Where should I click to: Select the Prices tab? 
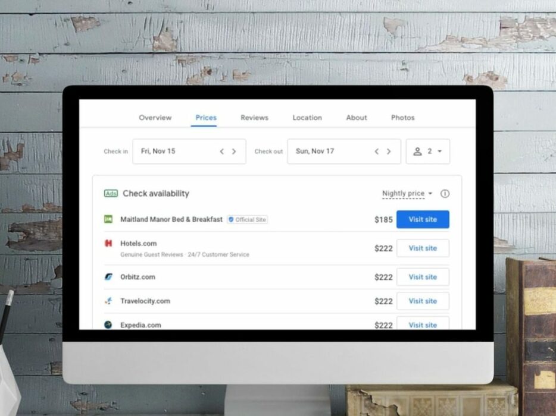(206, 118)
